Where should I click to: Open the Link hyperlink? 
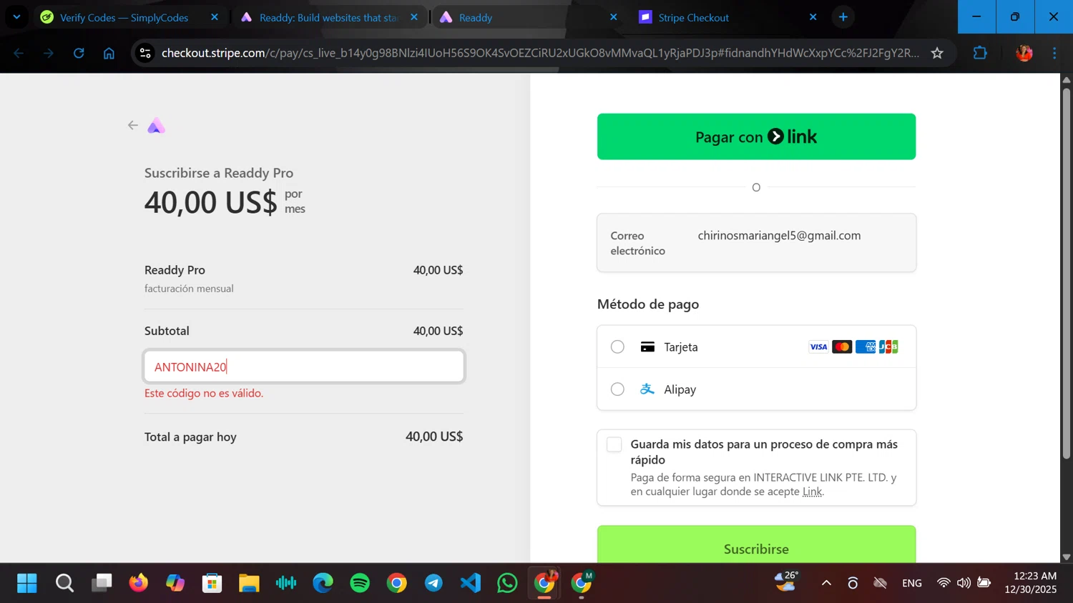812,492
